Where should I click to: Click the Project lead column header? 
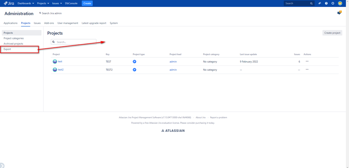click(x=176, y=54)
